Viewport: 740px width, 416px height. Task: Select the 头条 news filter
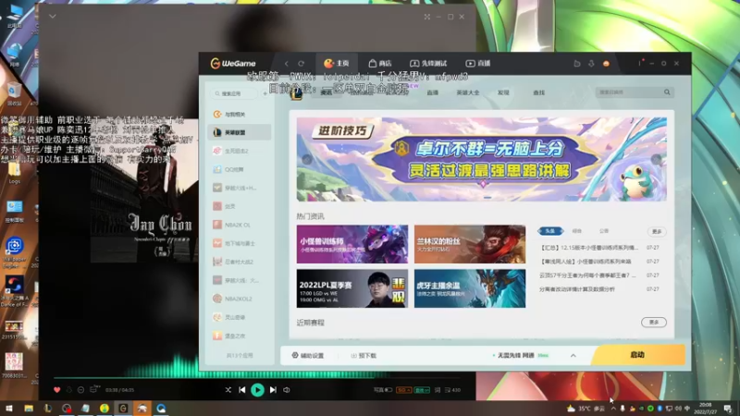(550, 231)
